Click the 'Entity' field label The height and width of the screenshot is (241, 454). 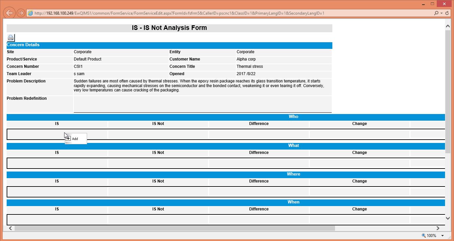pos(175,52)
